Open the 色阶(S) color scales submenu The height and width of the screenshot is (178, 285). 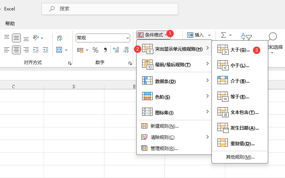coord(174,97)
